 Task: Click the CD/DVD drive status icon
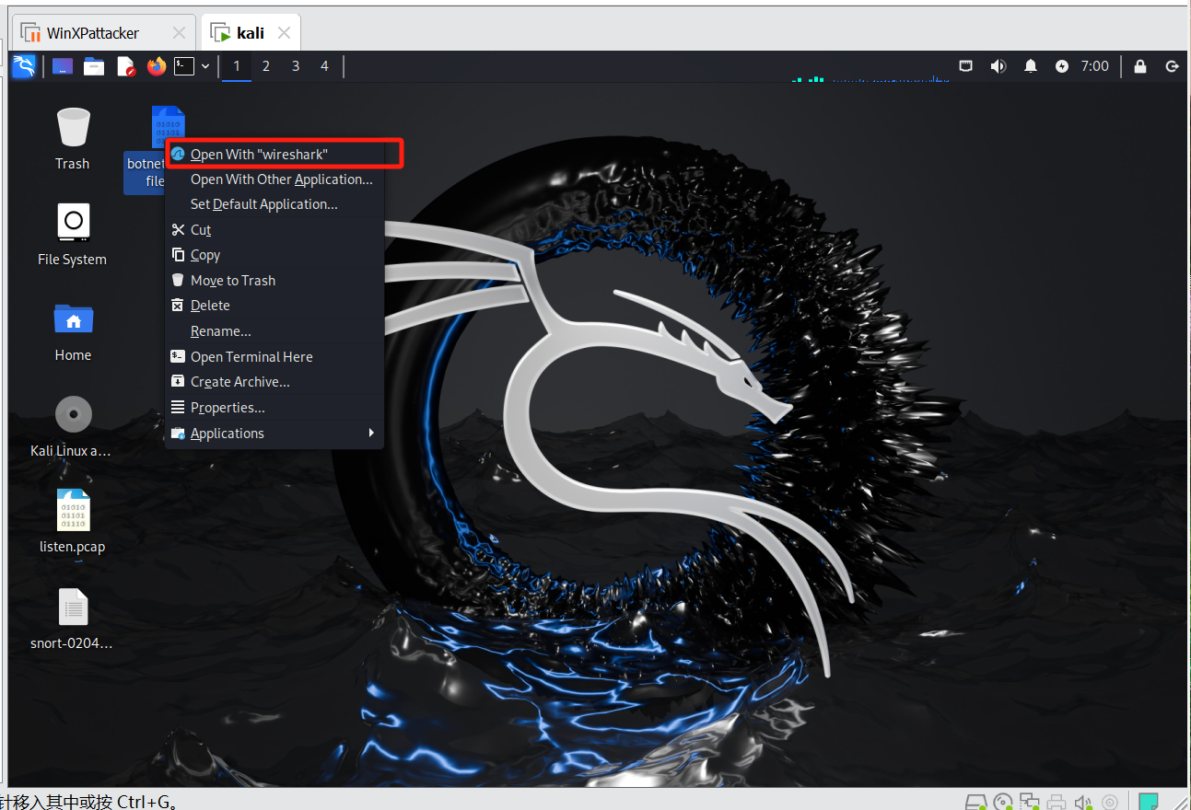1003,802
